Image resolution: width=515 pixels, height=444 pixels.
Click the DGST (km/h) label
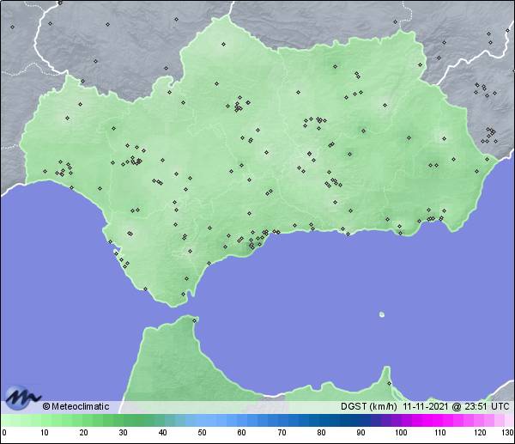click(369, 406)
